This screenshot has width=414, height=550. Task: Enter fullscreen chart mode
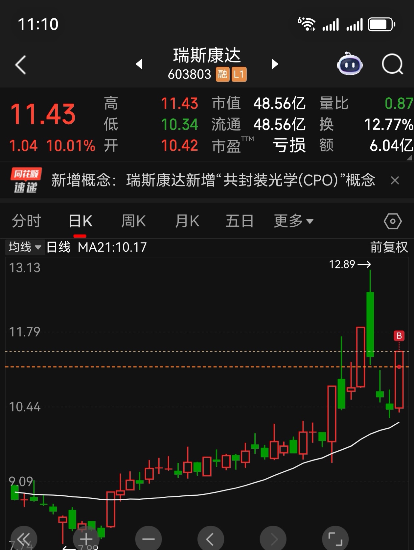pyautogui.click(x=335, y=539)
